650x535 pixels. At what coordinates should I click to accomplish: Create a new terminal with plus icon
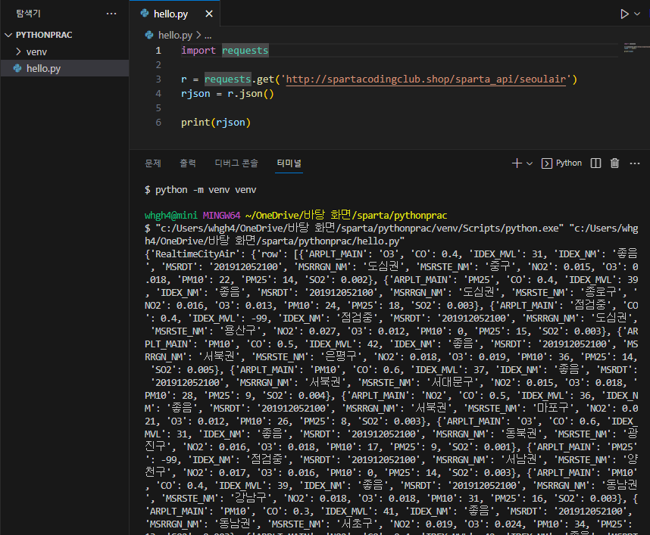click(x=517, y=163)
